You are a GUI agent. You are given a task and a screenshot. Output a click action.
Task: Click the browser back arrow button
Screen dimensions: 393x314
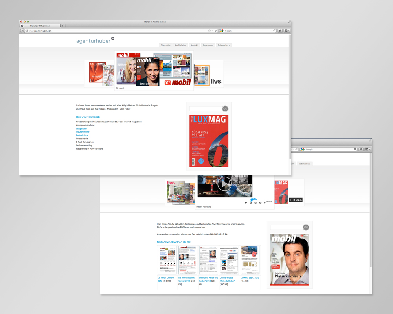click(x=22, y=31)
